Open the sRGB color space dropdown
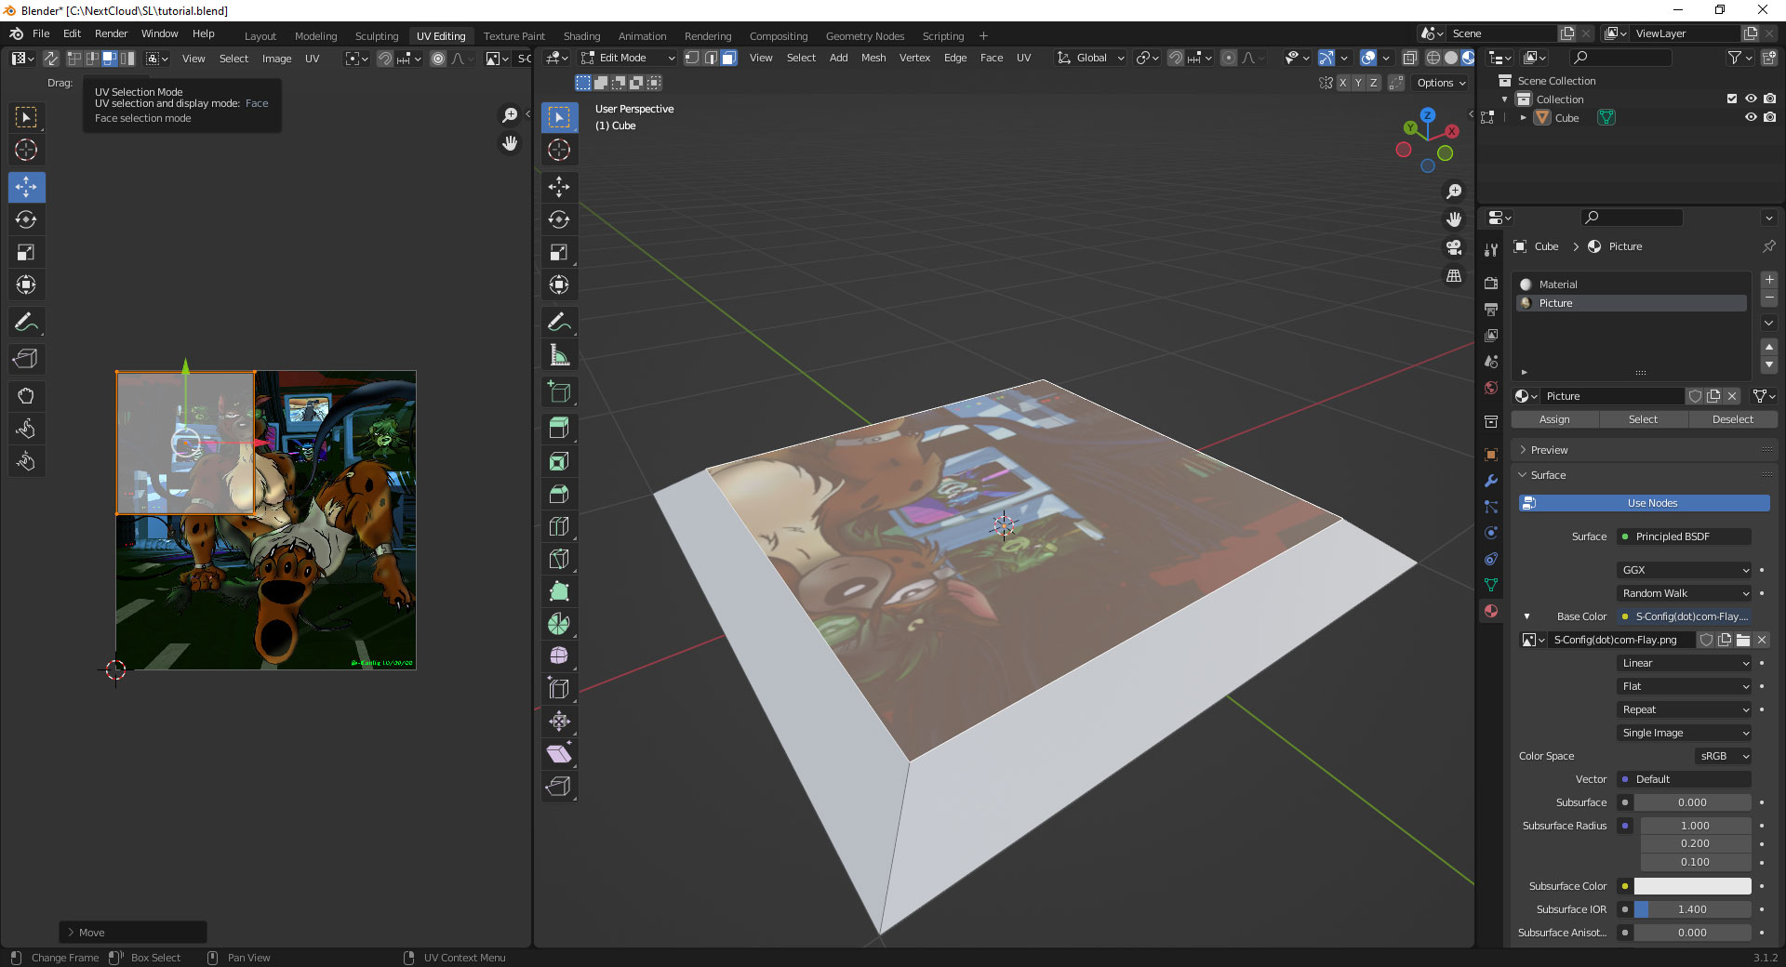 tap(1724, 756)
